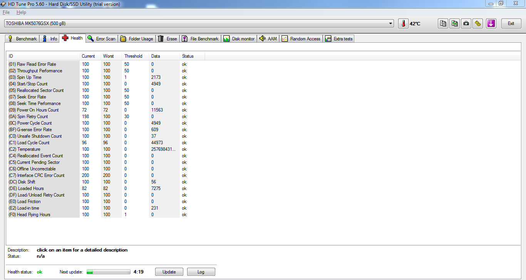Viewport: 526px width, 280px height.
Task: Select the (E2) Load-in time row
Action: coord(106,208)
